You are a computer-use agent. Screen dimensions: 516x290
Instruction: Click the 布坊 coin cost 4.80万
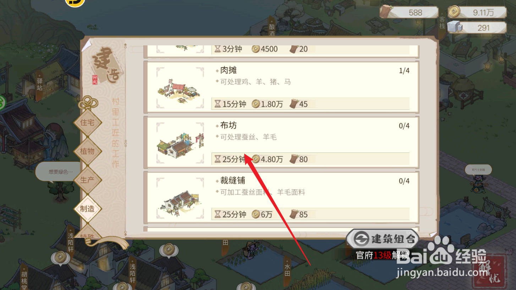pos(267,159)
